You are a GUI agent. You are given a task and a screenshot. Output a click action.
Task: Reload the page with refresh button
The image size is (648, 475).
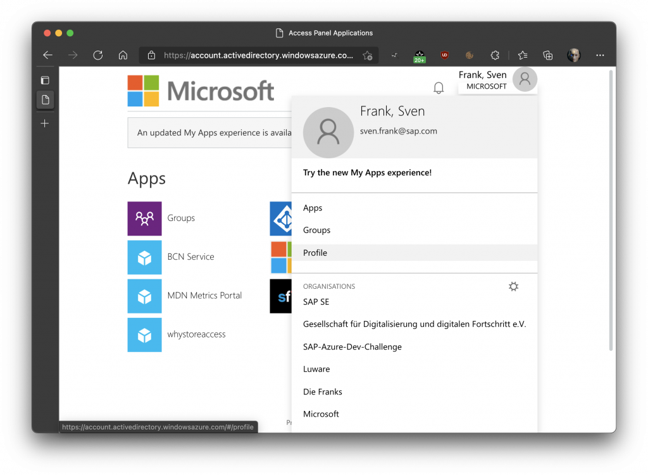[x=97, y=55]
